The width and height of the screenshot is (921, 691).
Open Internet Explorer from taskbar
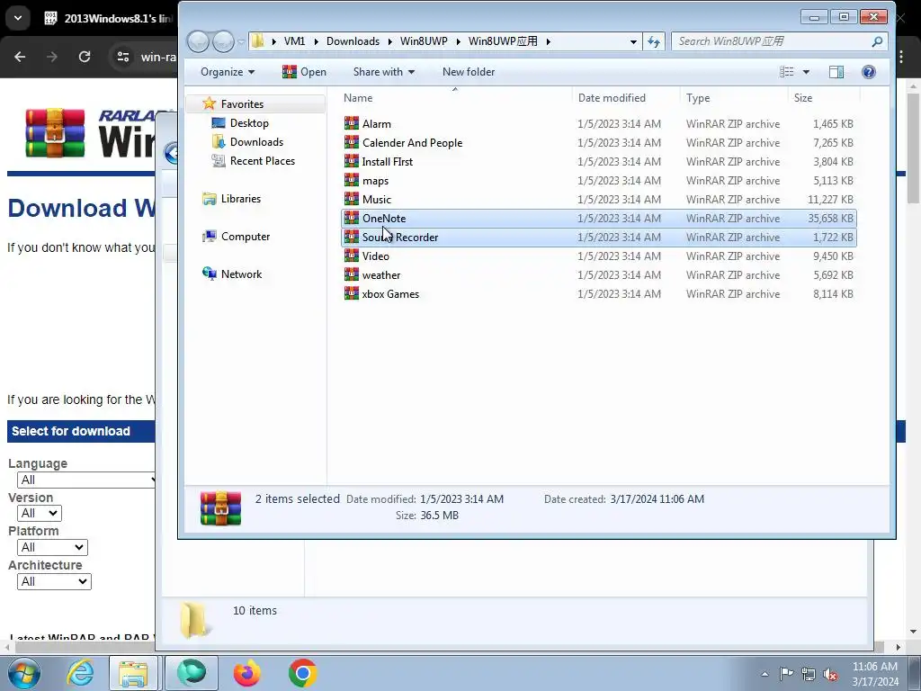pyautogui.click(x=80, y=673)
